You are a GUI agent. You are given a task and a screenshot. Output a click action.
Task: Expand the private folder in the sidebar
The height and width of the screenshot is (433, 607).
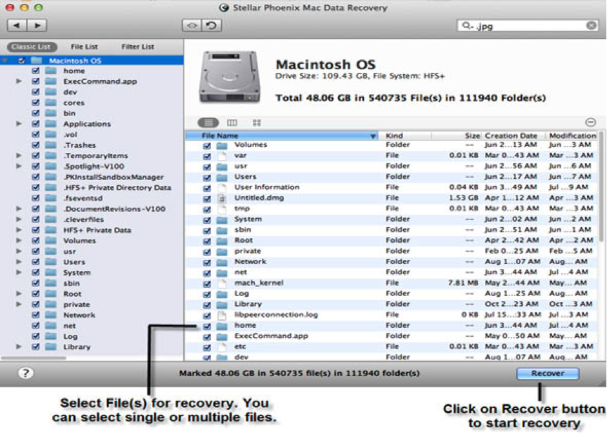pos(19,305)
